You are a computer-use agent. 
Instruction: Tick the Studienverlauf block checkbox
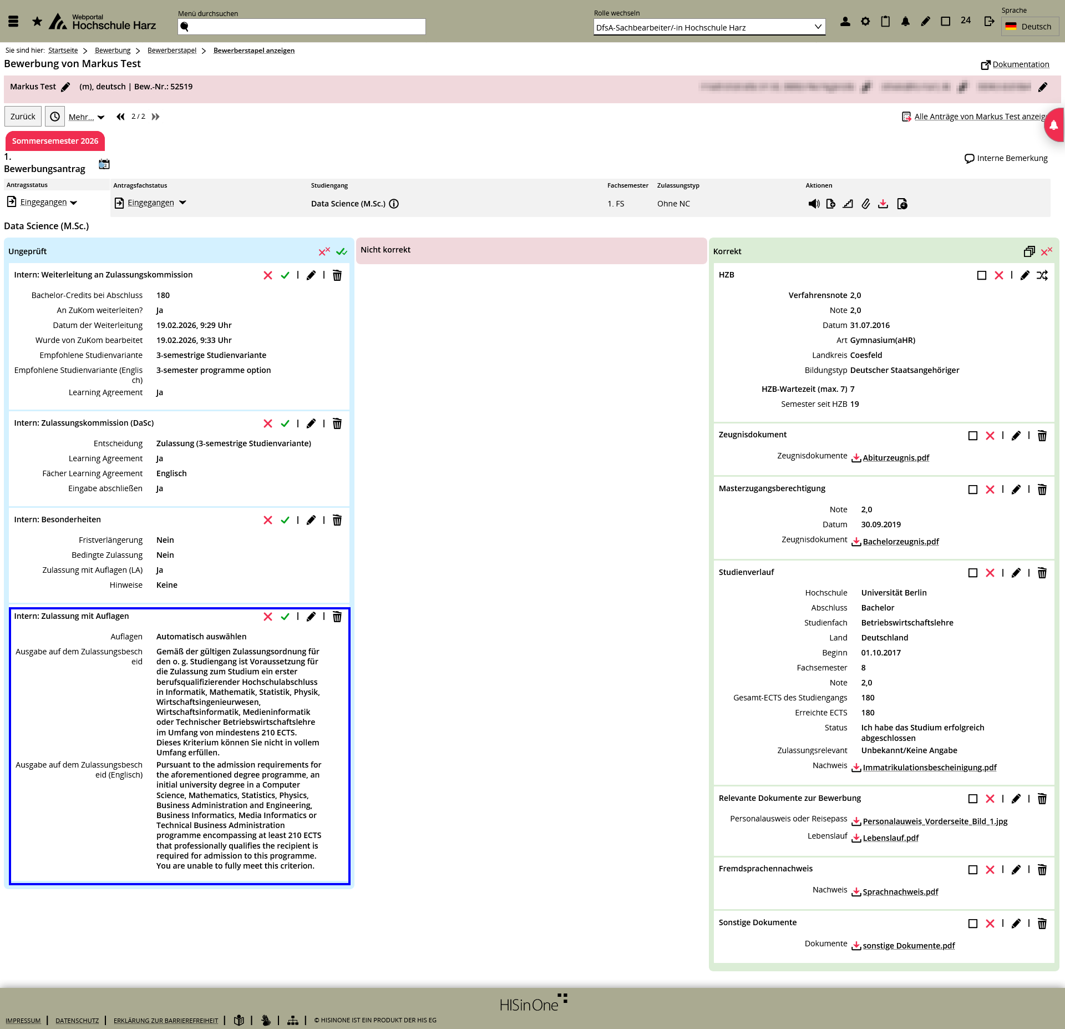coord(972,573)
